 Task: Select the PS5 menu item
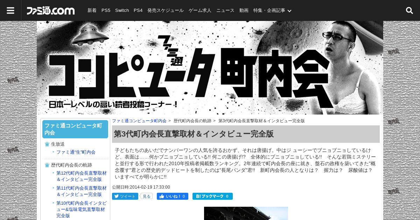point(106,10)
